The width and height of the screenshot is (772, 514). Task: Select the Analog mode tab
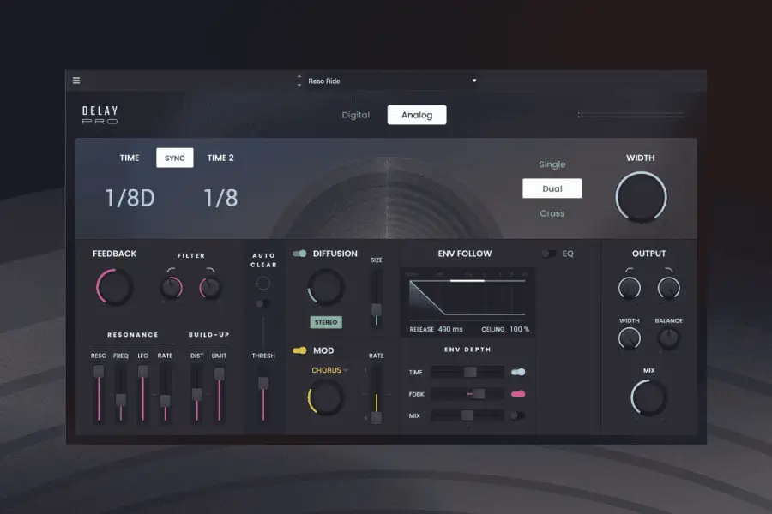click(x=417, y=115)
